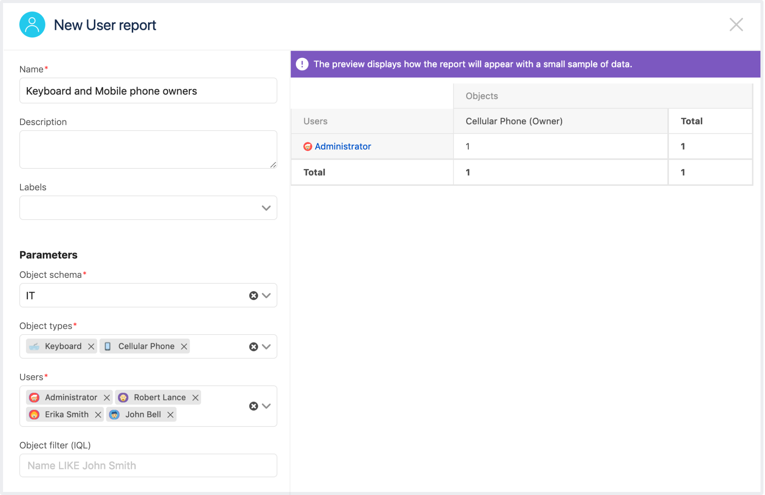The image size is (765, 495).
Task: Clear all selected object types
Action: (x=253, y=347)
